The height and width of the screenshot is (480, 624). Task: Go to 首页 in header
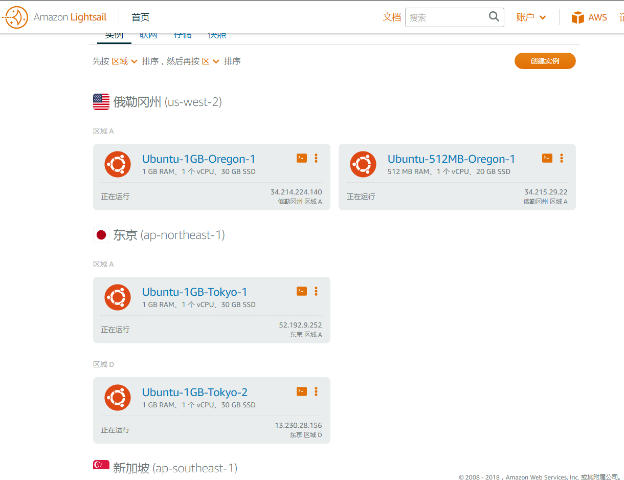pyautogui.click(x=141, y=17)
